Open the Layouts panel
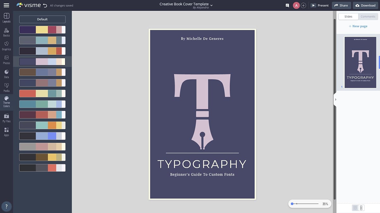This screenshot has width=380, height=213. [x=6, y=18]
